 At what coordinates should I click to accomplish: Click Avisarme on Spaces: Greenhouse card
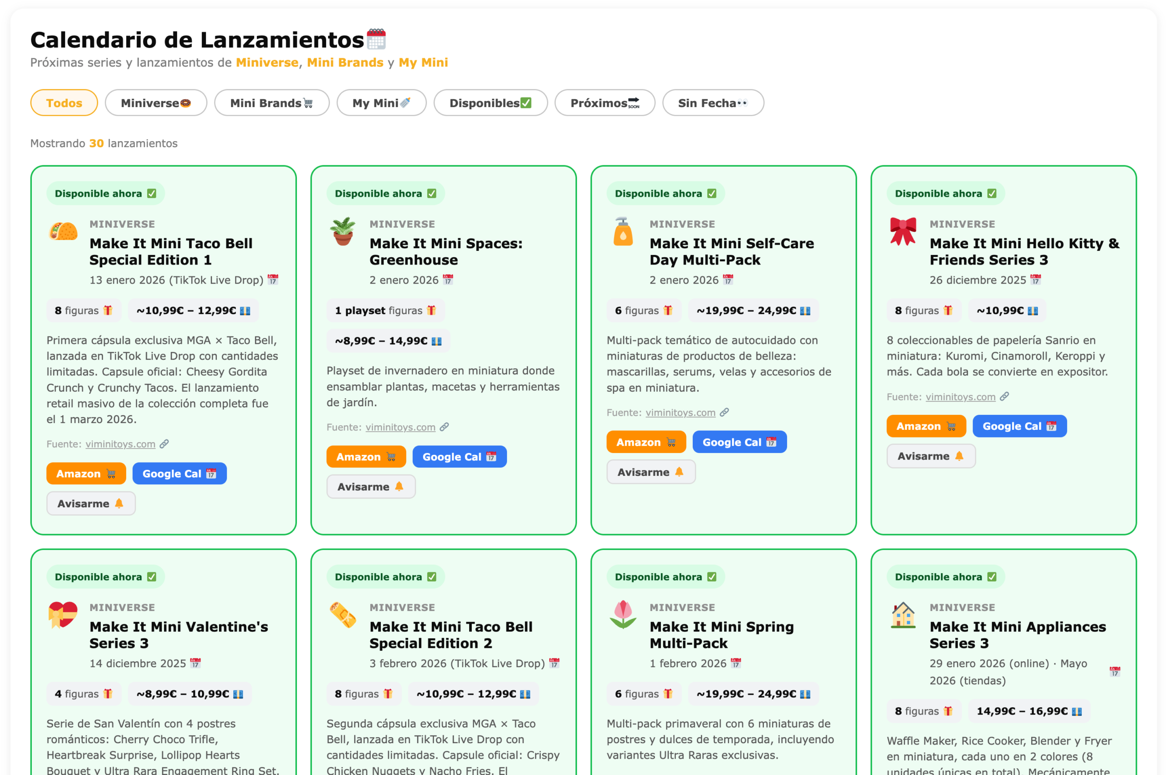tap(371, 487)
